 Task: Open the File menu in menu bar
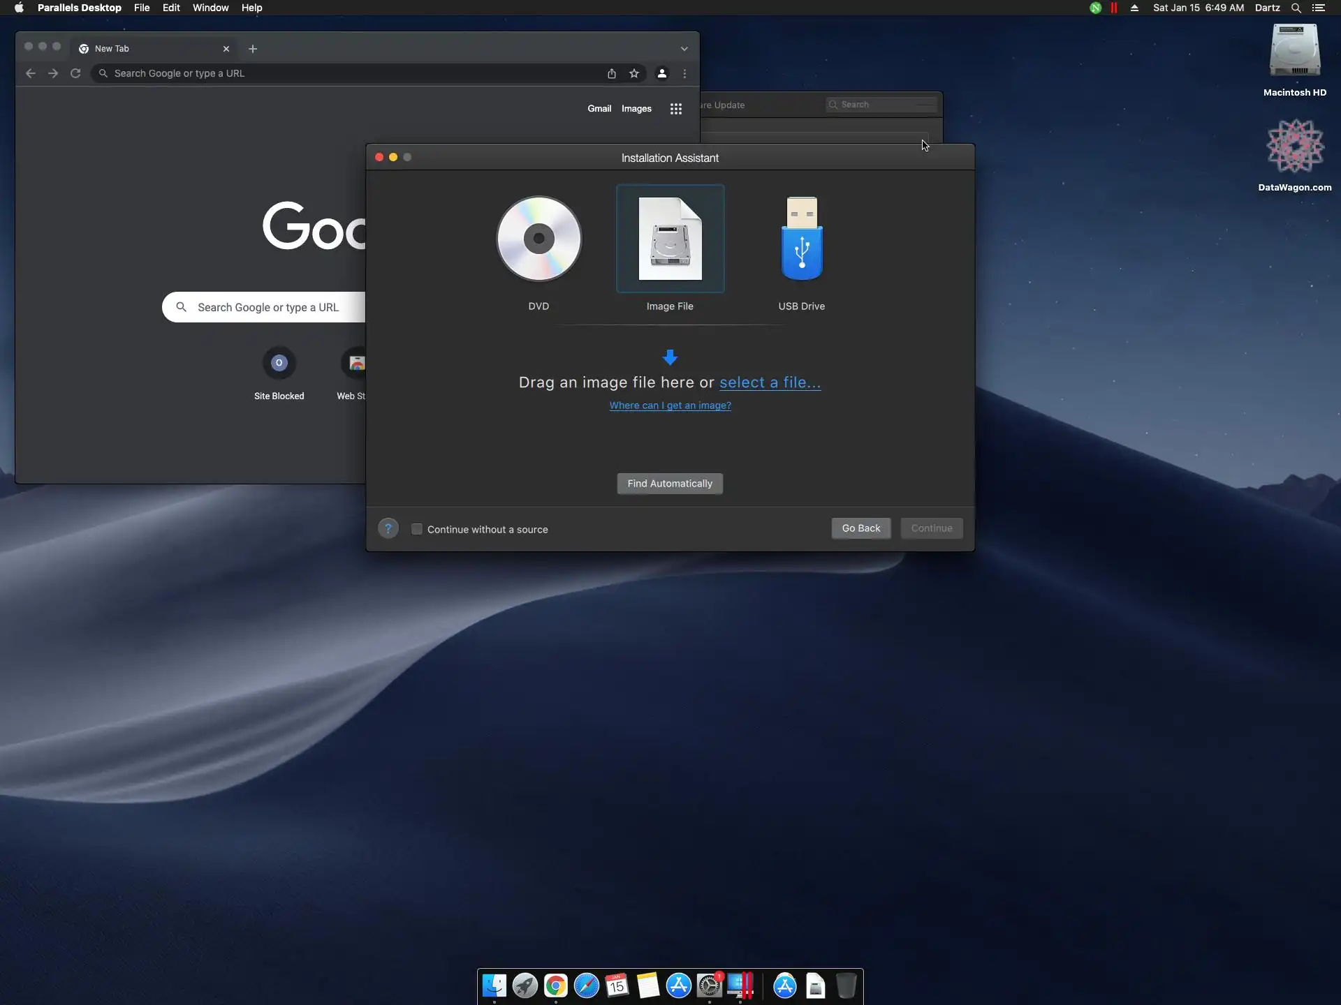[x=142, y=8]
